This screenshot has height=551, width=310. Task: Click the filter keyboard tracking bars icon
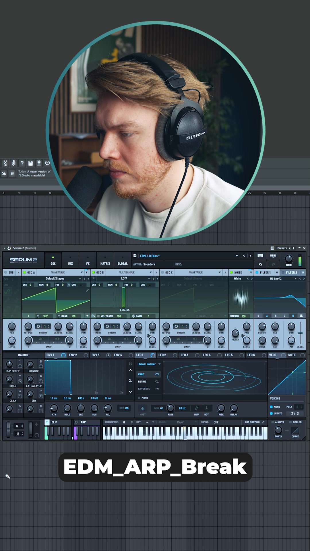(x=301, y=316)
